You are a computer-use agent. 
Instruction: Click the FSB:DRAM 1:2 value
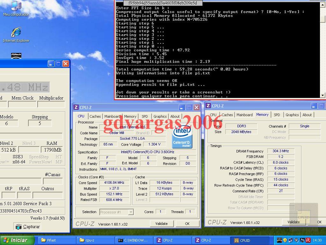[x=281, y=157]
